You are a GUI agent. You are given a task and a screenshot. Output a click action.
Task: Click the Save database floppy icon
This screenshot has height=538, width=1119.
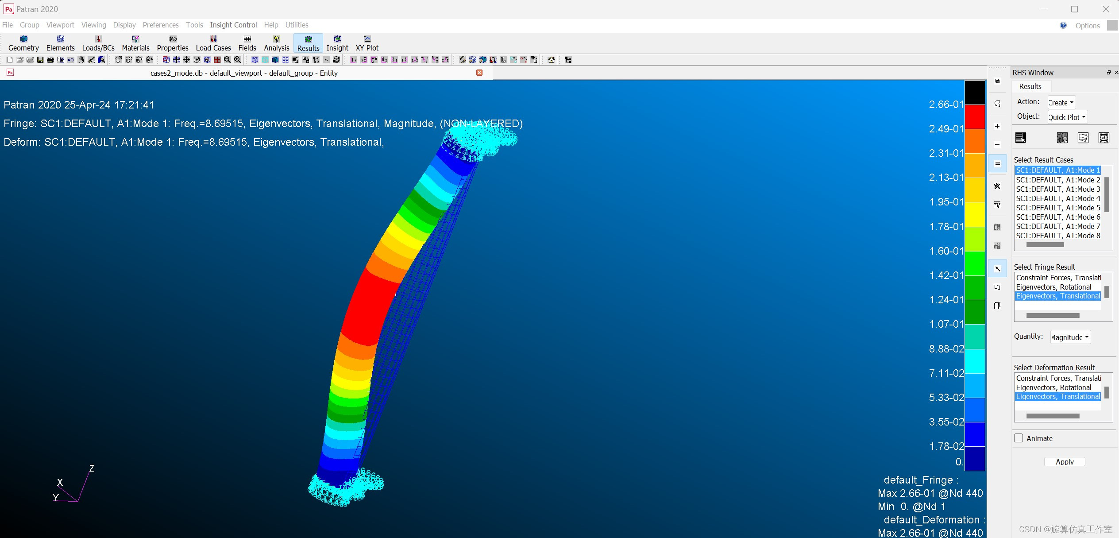(x=40, y=60)
